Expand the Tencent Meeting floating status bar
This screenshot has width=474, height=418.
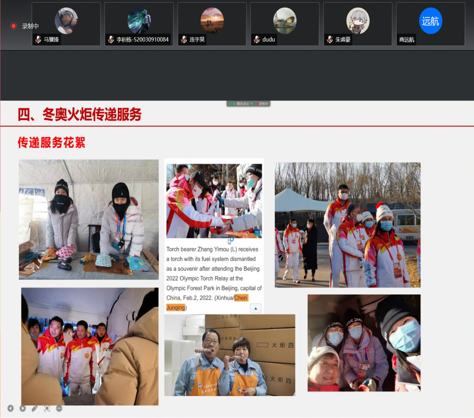[x=248, y=104]
